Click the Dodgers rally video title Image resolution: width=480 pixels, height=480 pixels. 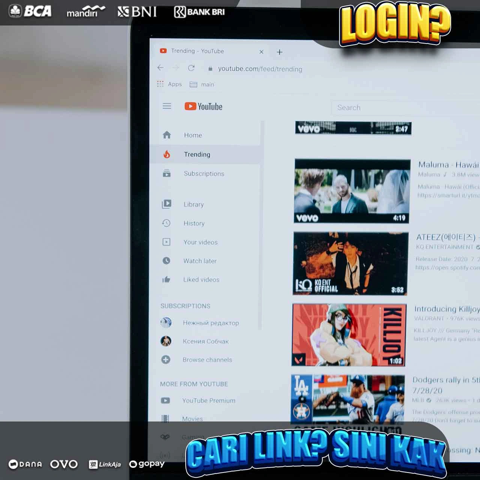point(446,385)
